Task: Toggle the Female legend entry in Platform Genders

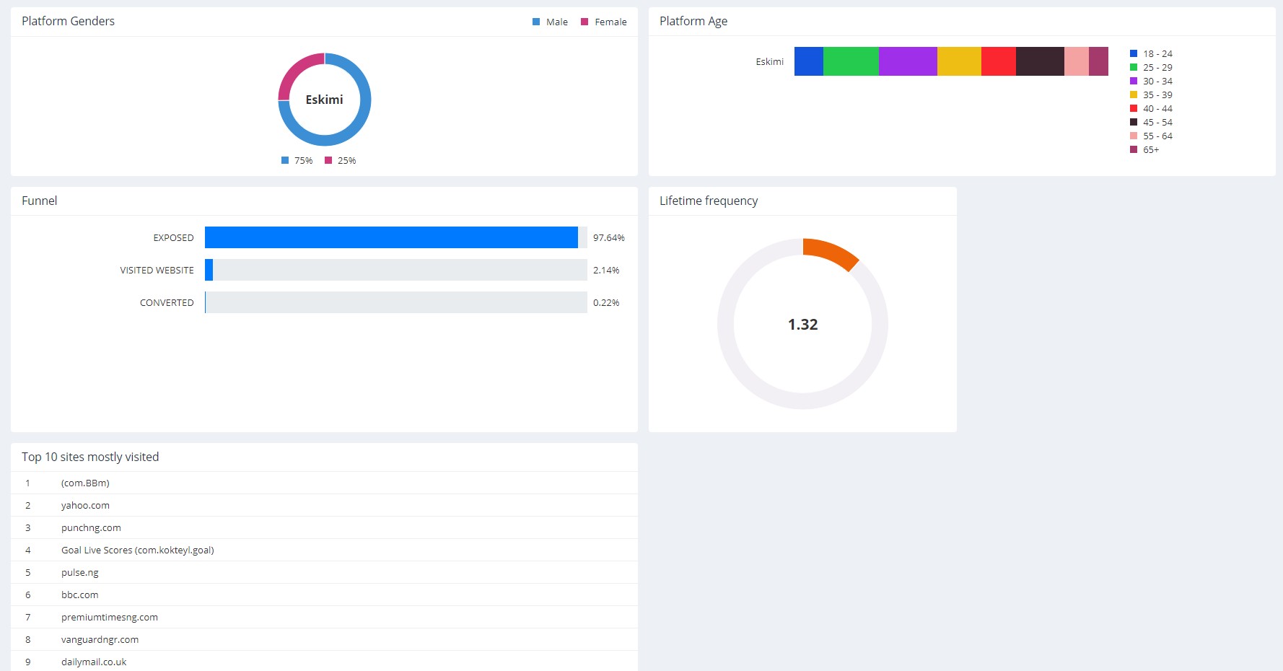Action: pyautogui.click(x=604, y=22)
